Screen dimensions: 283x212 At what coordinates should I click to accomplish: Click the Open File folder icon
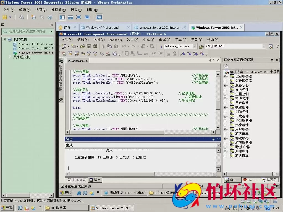click(83, 46)
